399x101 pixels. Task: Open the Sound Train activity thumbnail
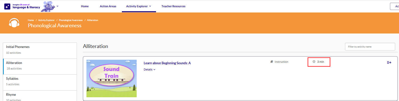[x=112, y=78]
